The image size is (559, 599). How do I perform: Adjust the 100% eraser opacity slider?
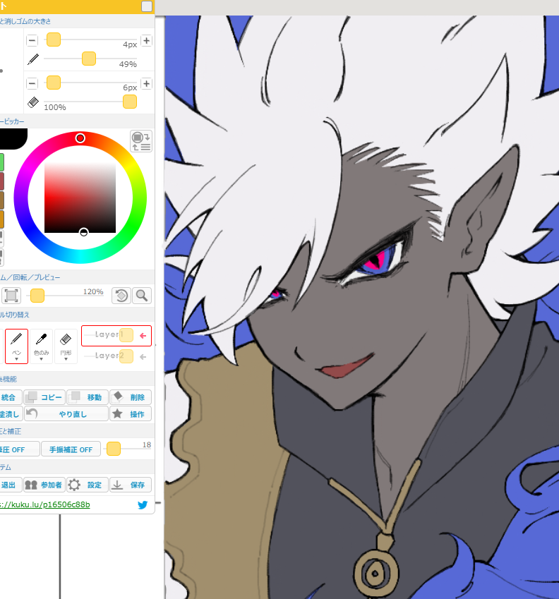click(x=130, y=102)
